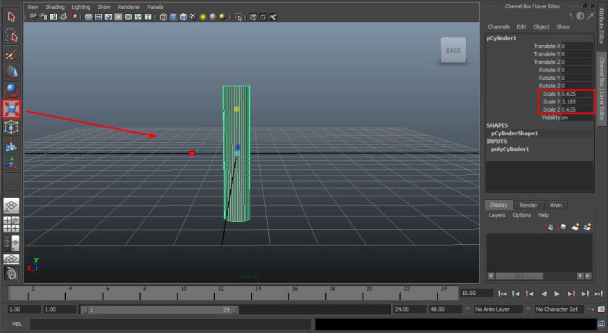Click the playback range slider bar
The width and height of the screenshot is (608, 333).
(x=159, y=309)
